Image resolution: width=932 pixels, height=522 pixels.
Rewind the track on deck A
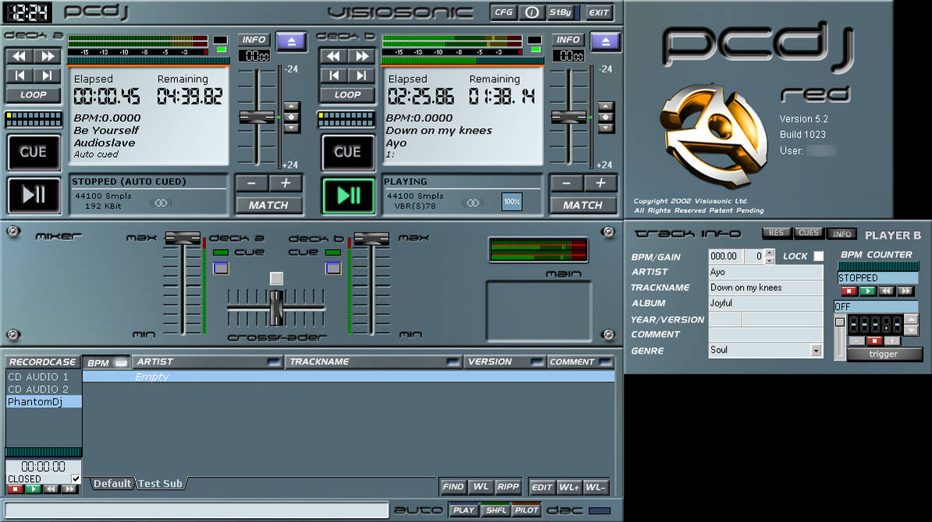point(20,56)
